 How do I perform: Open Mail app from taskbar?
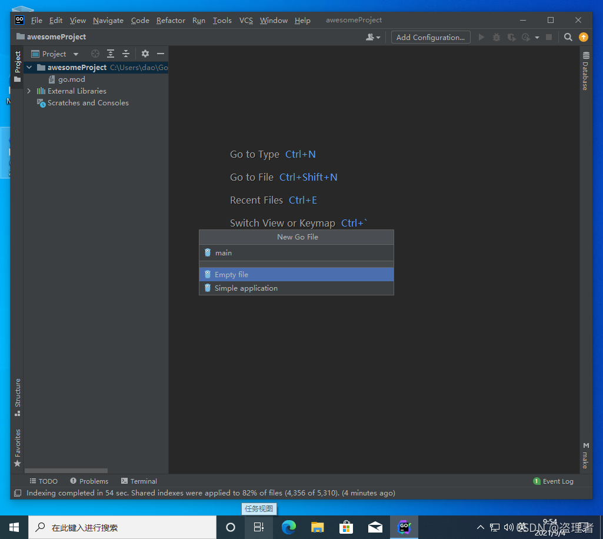pyautogui.click(x=375, y=527)
